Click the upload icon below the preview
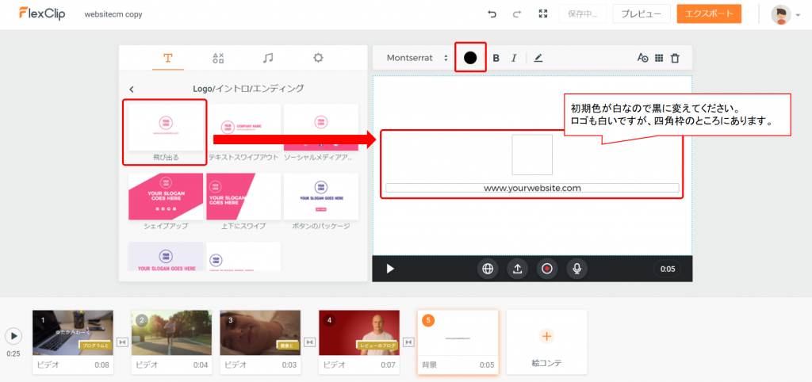This screenshot has width=812, height=382. point(517,269)
